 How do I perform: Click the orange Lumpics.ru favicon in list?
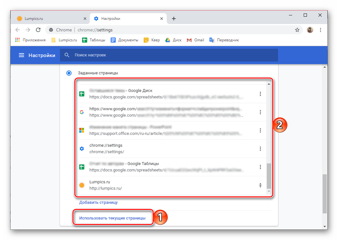[82, 185]
